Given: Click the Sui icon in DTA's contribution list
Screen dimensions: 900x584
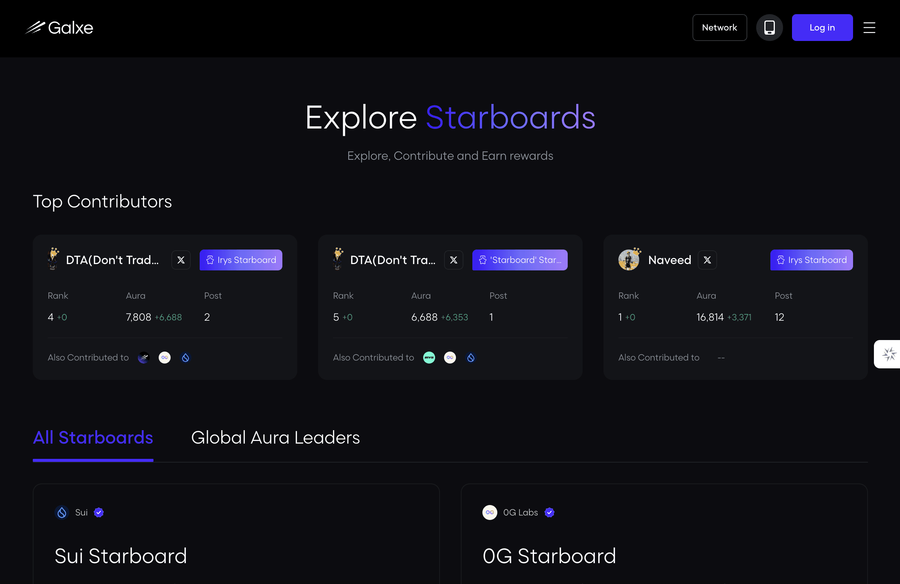Looking at the screenshot, I should 185,357.
